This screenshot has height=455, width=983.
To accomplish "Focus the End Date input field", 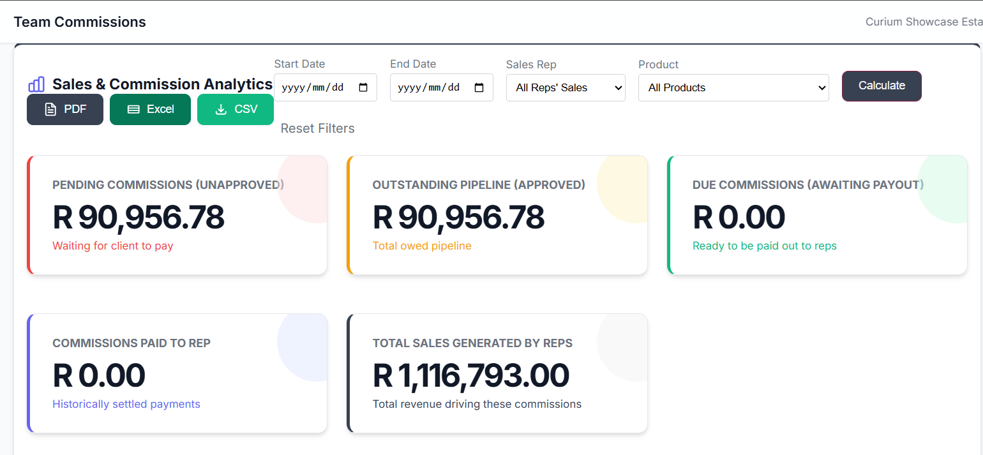I will [x=442, y=87].
